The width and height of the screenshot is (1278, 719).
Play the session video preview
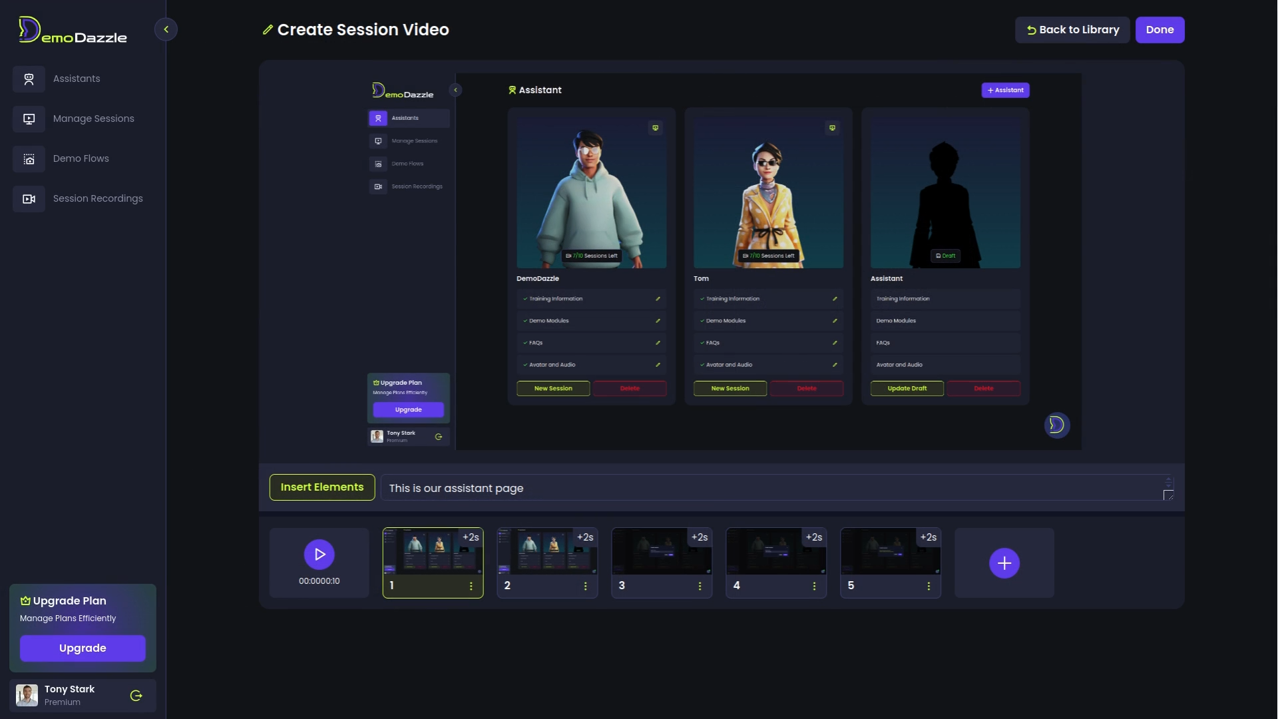click(x=319, y=554)
